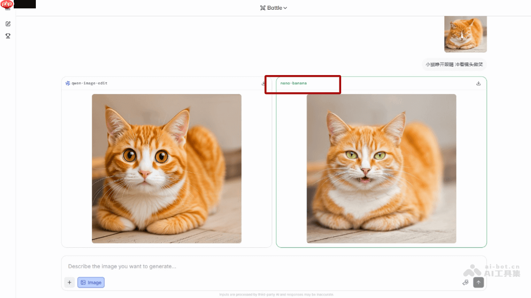The width and height of the screenshot is (531, 298).
Task: Click the nano-banana model label
Action: (x=293, y=83)
